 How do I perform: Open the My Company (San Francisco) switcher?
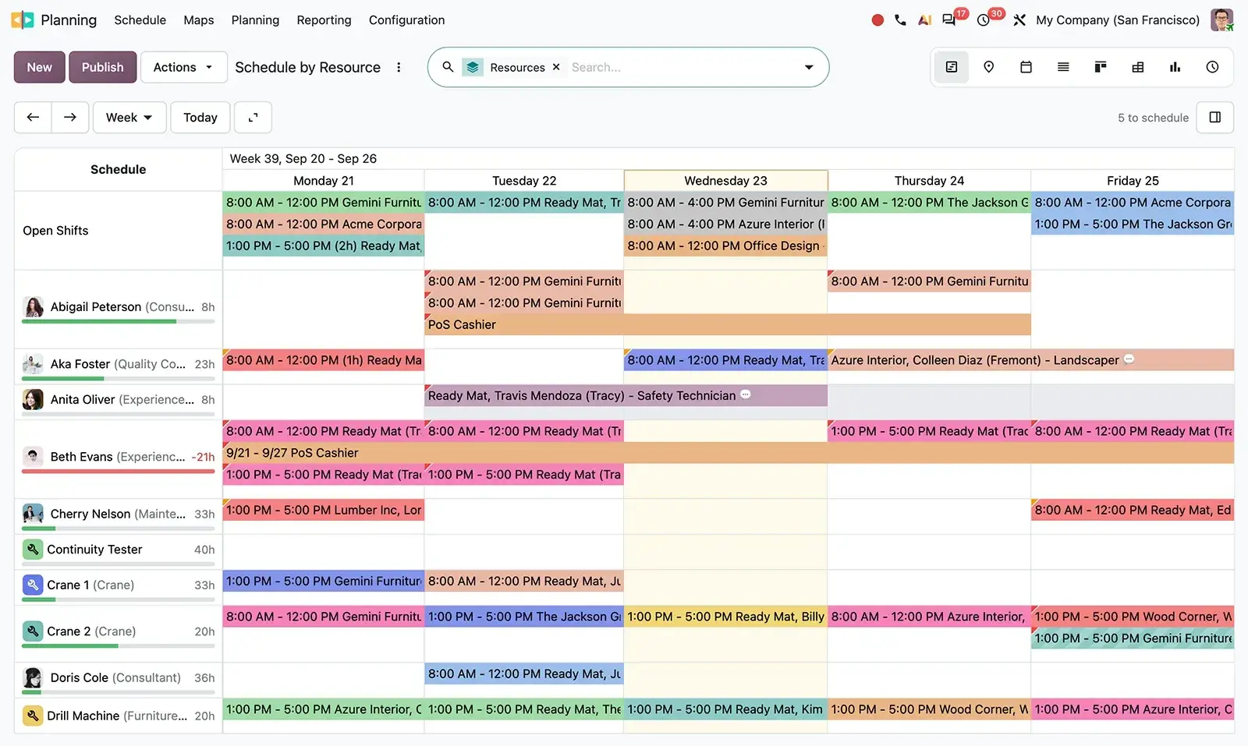(1118, 20)
